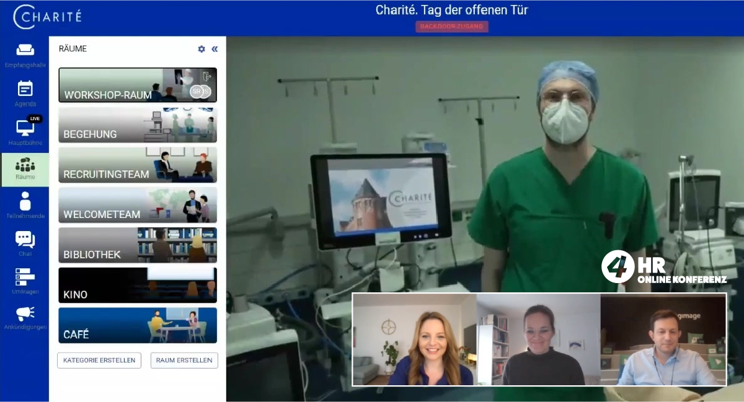Open the Chat sidebar icon
744x402 pixels.
pyautogui.click(x=25, y=239)
